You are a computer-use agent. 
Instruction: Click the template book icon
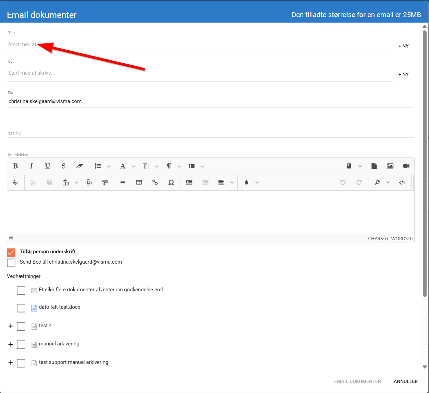(x=349, y=166)
